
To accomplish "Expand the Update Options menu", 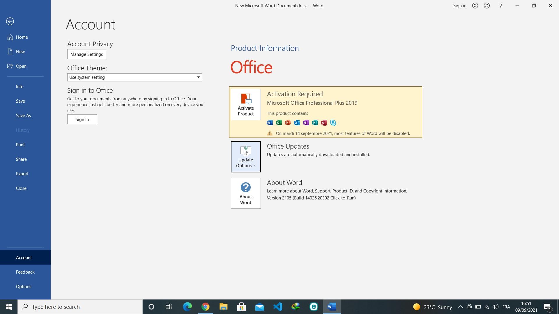I will [246, 157].
